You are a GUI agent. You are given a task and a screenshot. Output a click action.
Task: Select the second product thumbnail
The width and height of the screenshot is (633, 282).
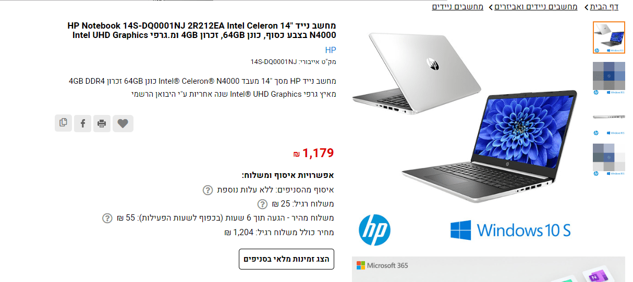[x=609, y=78]
